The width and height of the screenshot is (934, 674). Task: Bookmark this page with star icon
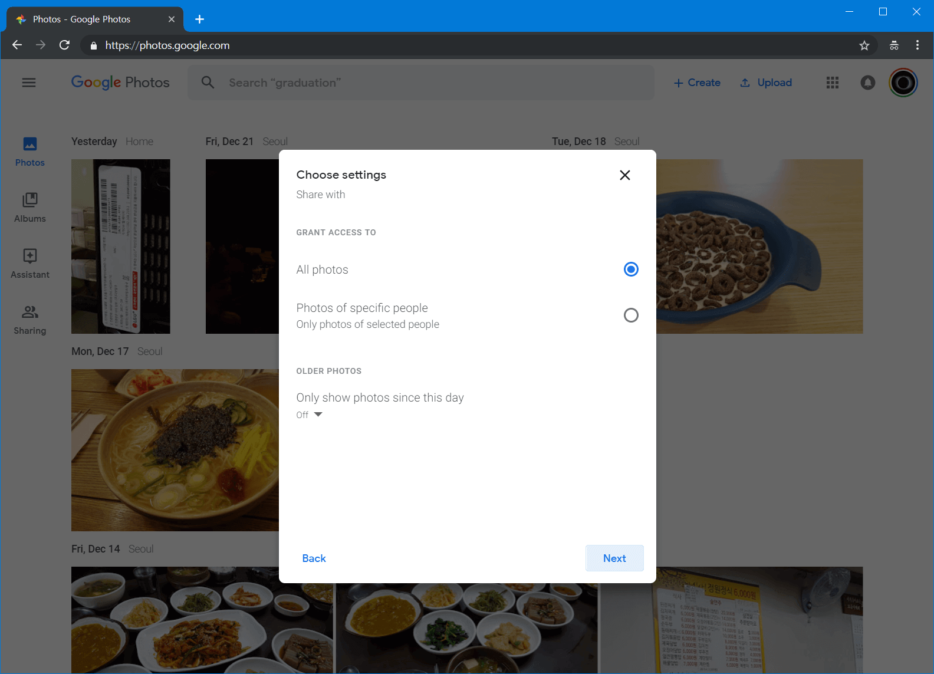[x=864, y=45]
